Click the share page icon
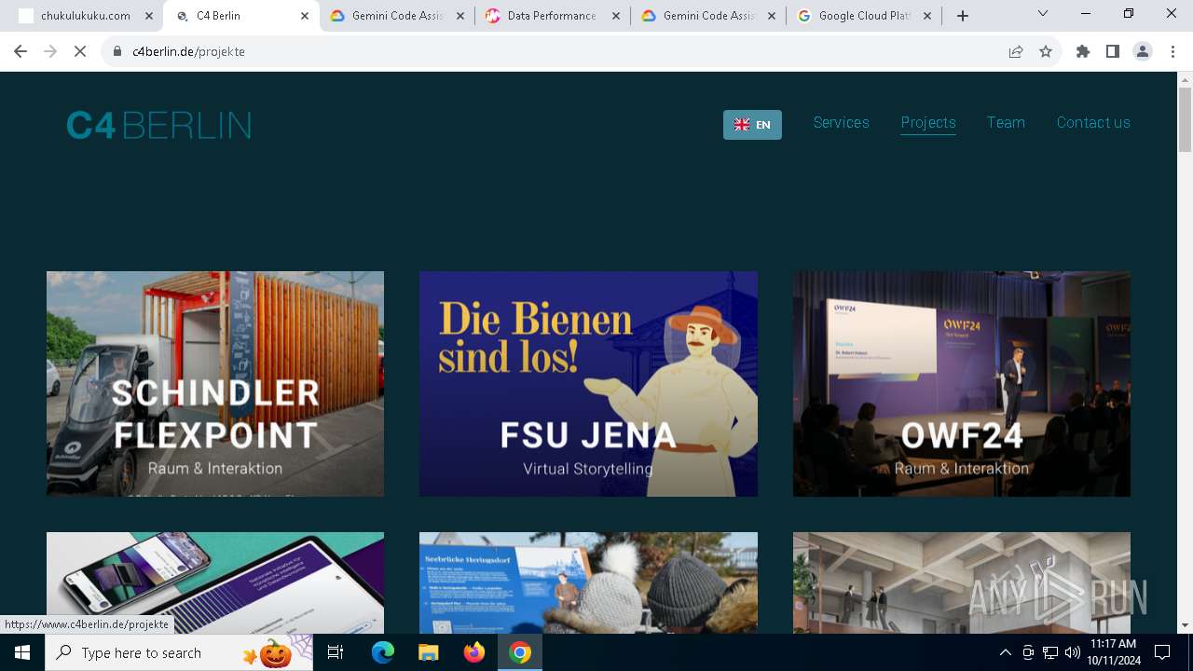The image size is (1193, 671). [1016, 51]
